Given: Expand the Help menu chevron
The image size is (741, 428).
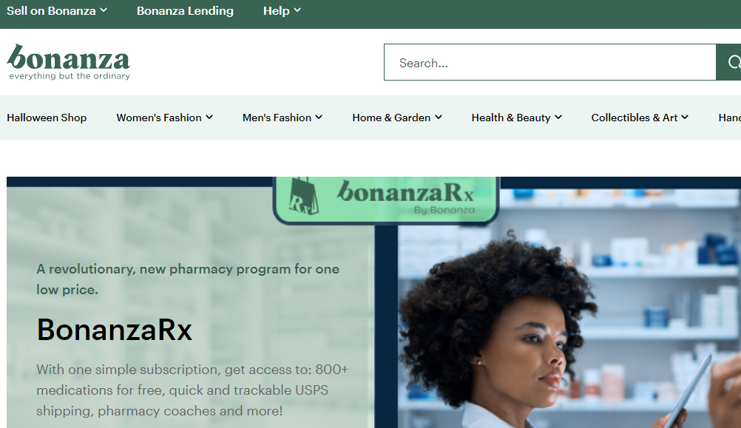Looking at the screenshot, I should tap(297, 10).
